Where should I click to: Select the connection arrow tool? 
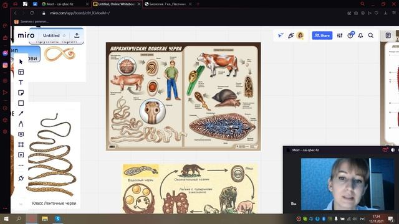pyautogui.click(x=21, y=113)
